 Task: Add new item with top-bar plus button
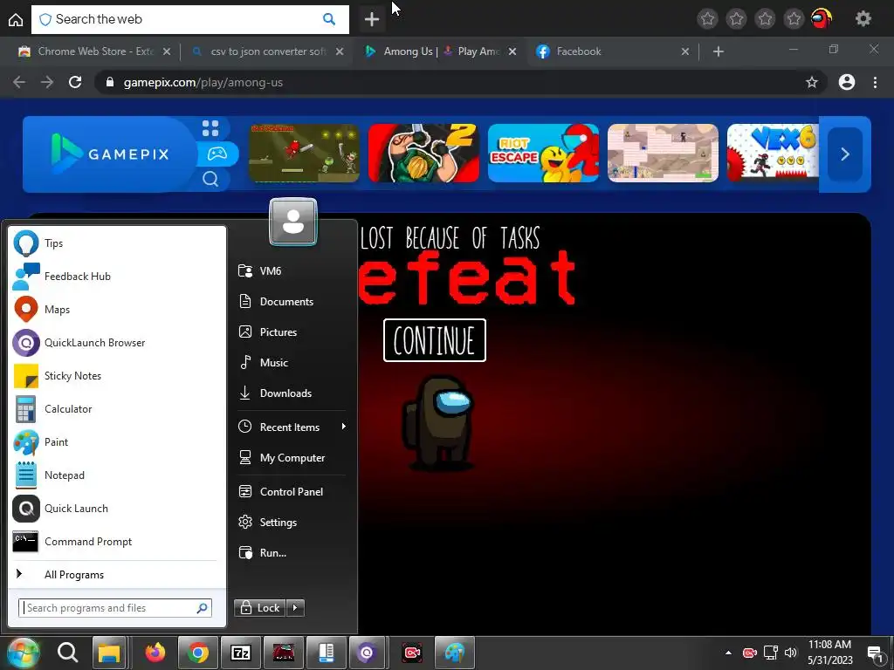coord(372,19)
